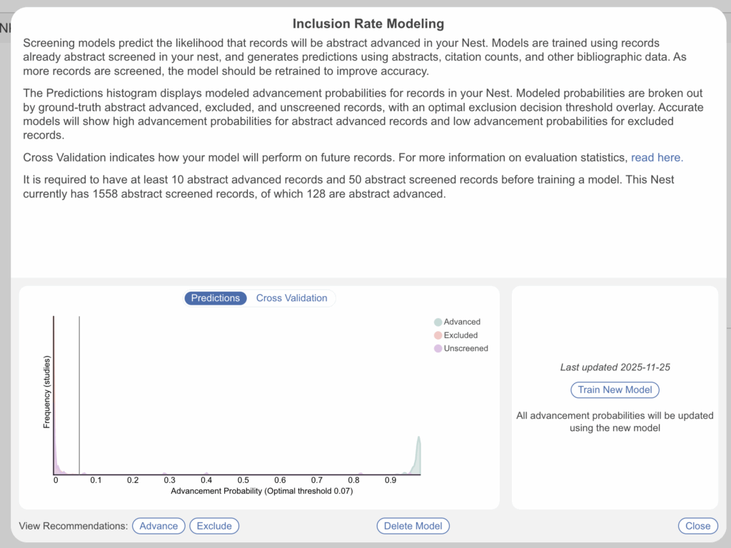Open the 'read here' evaluation statistics link

[657, 158]
